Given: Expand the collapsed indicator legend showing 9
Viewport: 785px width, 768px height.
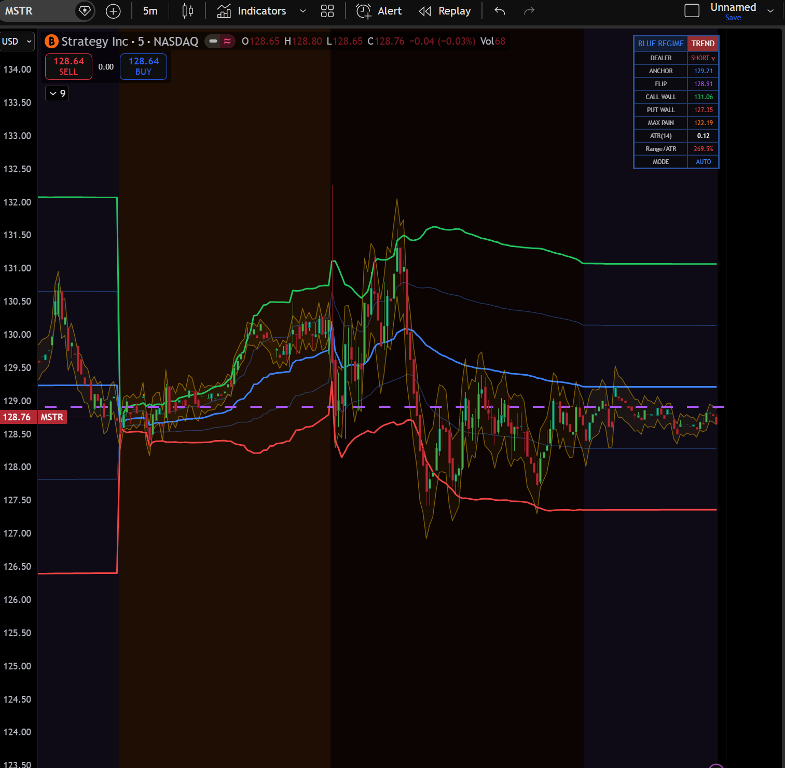Looking at the screenshot, I should [57, 93].
